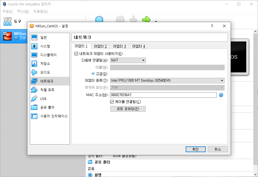Regenerate the MAC address with refresh icon
The width and height of the screenshot is (258, 177).
[x=221, y=95]
